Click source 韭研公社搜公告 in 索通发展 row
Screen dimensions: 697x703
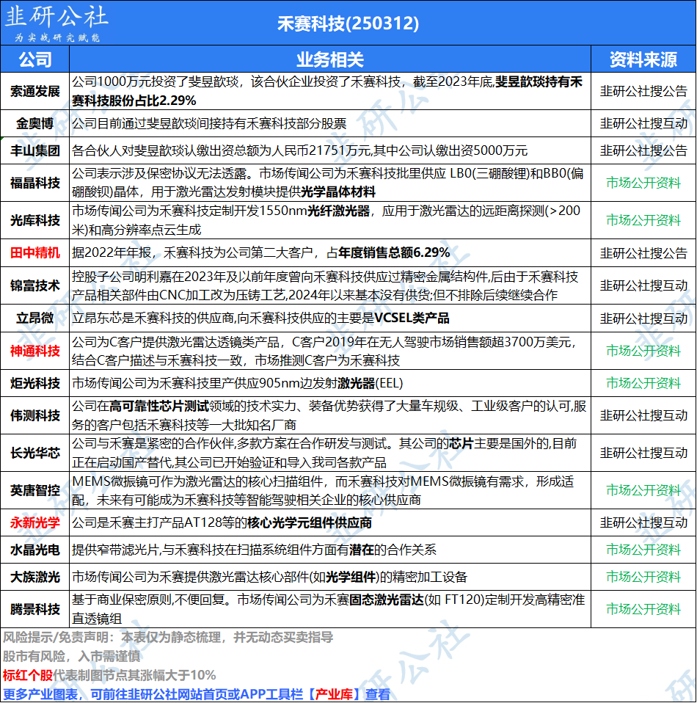[x=643, y=91]
